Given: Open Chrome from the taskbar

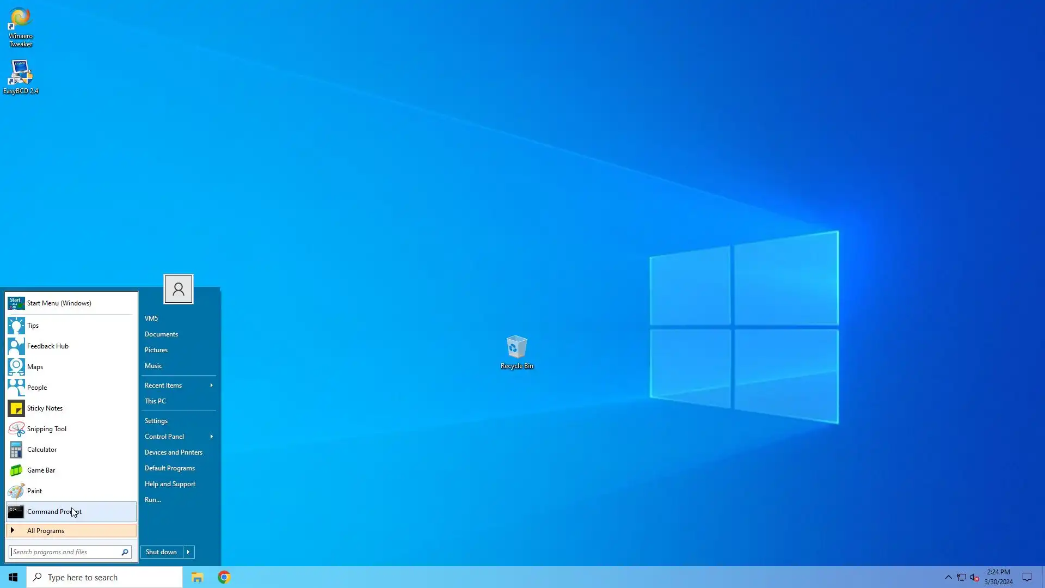Looking at the screenshot, I should pyautogui.click(x=224, y=577).
